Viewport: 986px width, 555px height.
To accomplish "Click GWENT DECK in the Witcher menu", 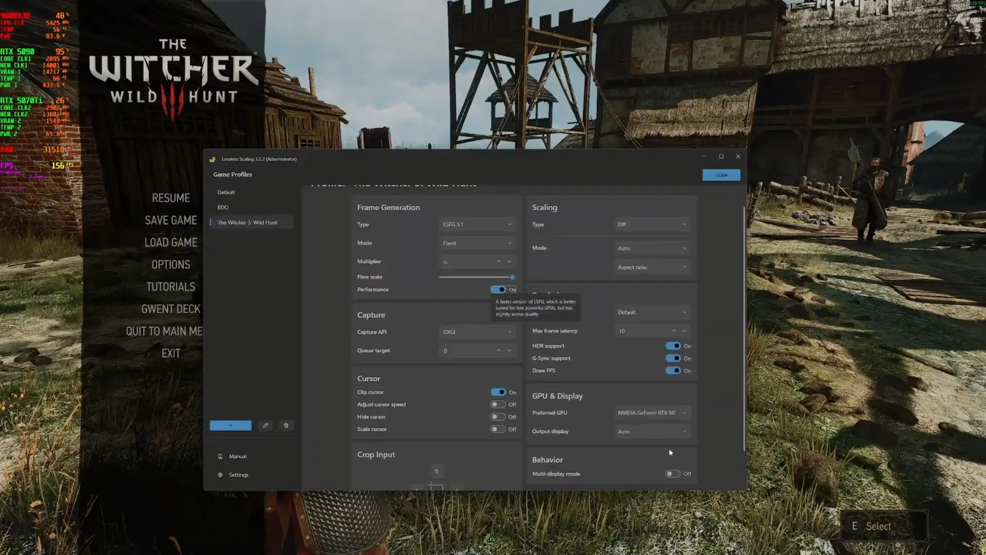I will [171, 309].
